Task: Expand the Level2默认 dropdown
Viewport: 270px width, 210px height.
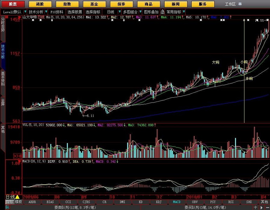Action: (25, 12)
